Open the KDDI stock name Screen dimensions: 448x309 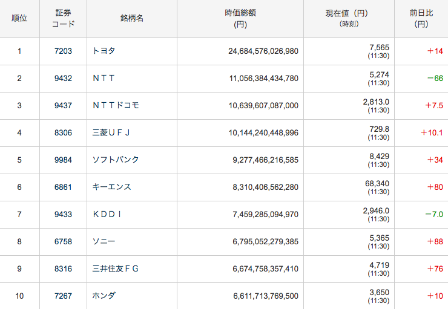[107, 214]
